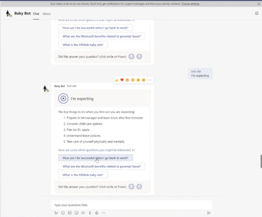Click the smile face in the upper feedback row
Viewport: 262px width, 217px height.
click(131, 56)
